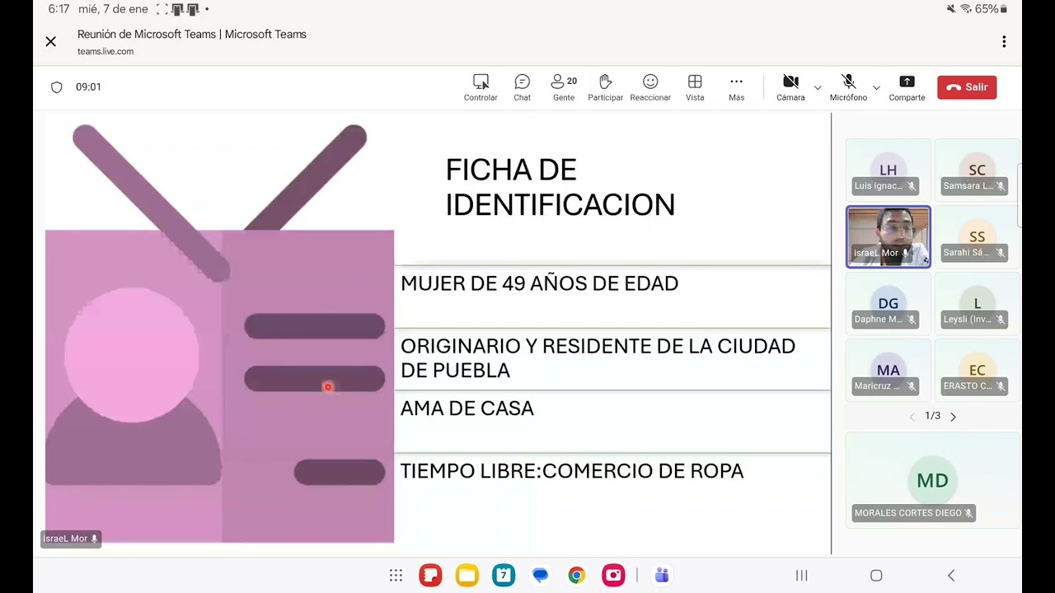Click the meeting shield security icon
Screen dimensions: 1055x593
click(57, 87)
